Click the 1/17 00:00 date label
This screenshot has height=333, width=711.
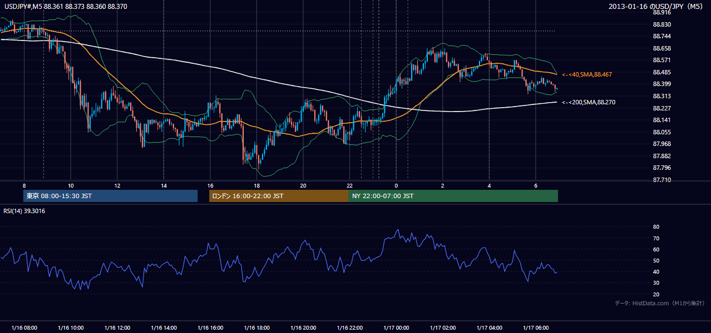pos(396,328)
